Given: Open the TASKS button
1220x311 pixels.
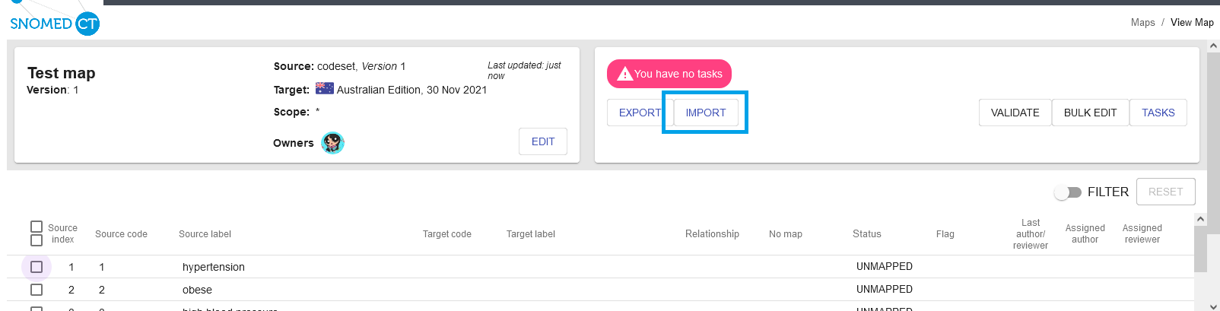Looking at the screenshot, I should tap(1158, 113).
